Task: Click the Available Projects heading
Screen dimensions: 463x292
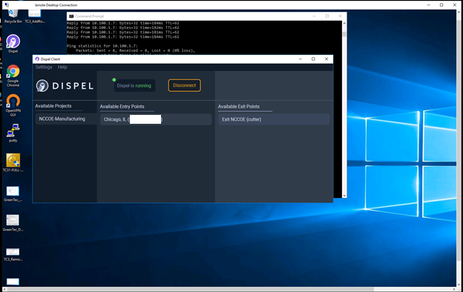Action: coord(53,106)
